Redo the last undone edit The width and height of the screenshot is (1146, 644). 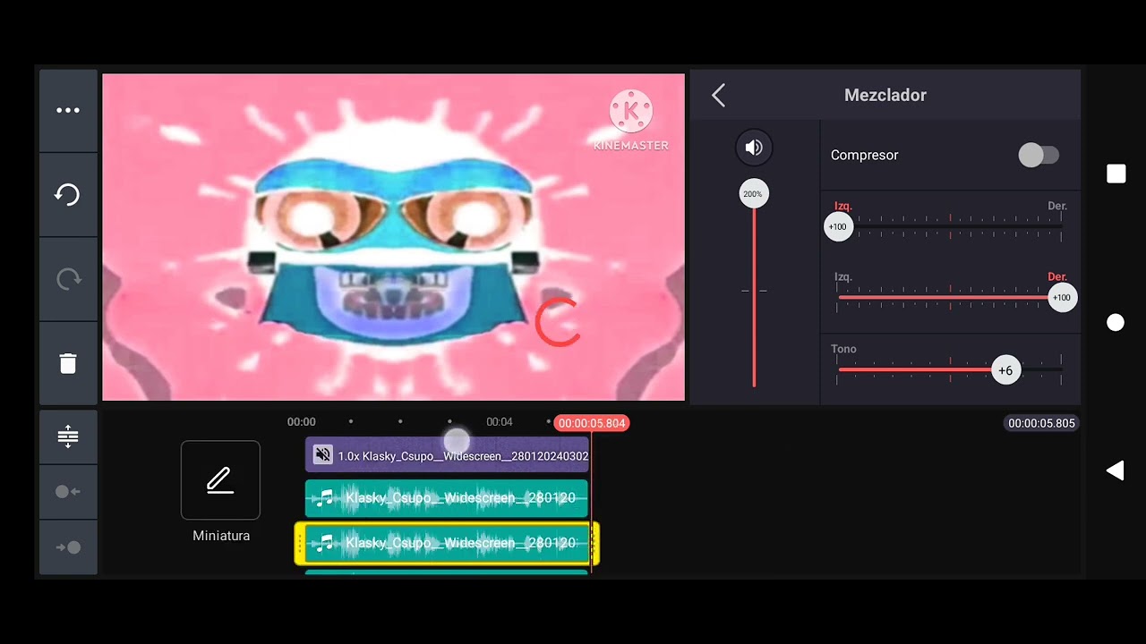[x=68, y=279]
